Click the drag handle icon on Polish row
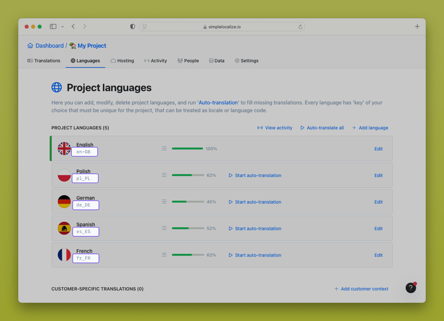This screenshot has height=321, width=444. coord(164,175)
